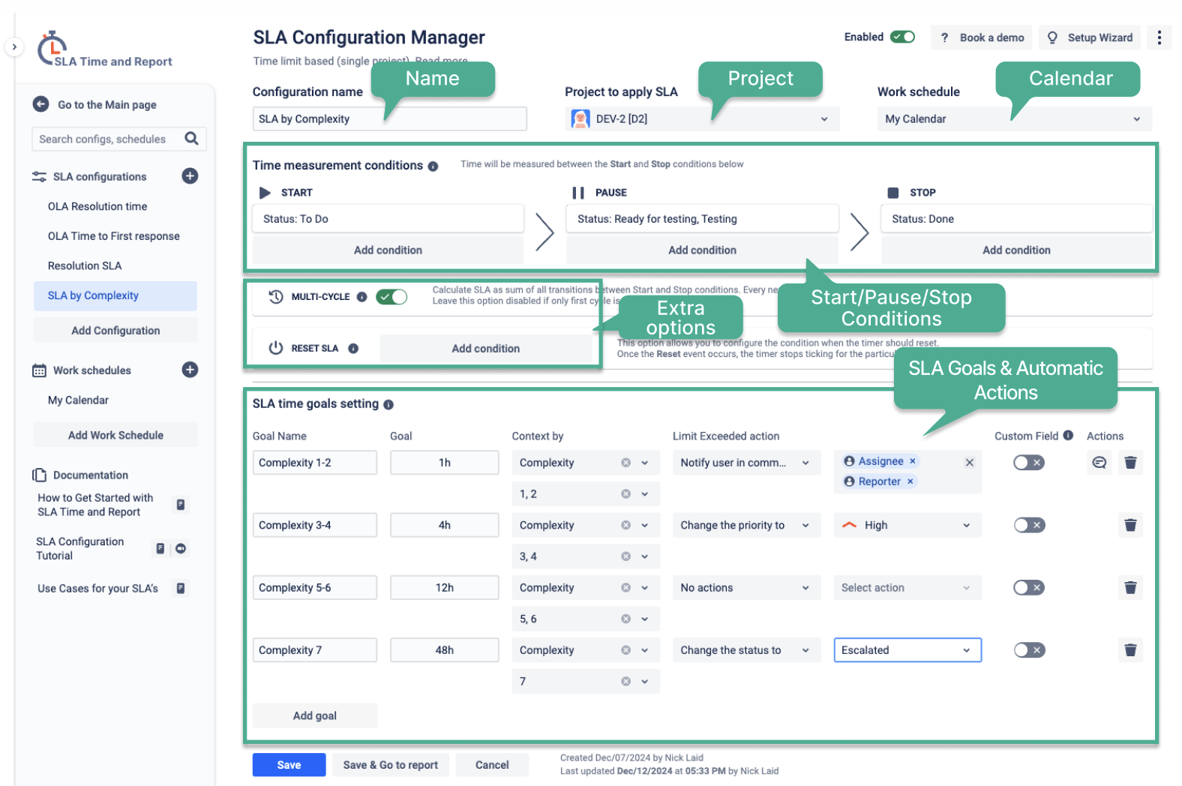The width and height of the screenshot is (1182, 786).
Task: Open Resolution SLA in the sidebar
Action: [x=85, y=265]
